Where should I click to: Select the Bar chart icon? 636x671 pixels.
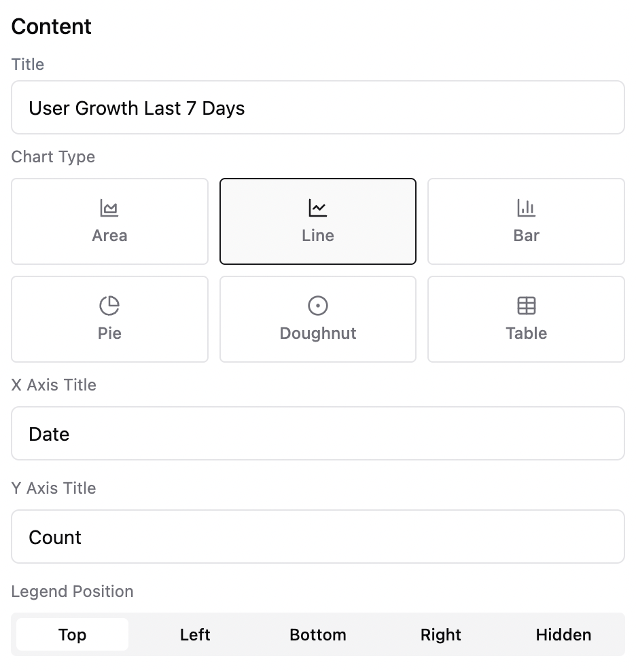pyautogui.click(x=526, y=208)
